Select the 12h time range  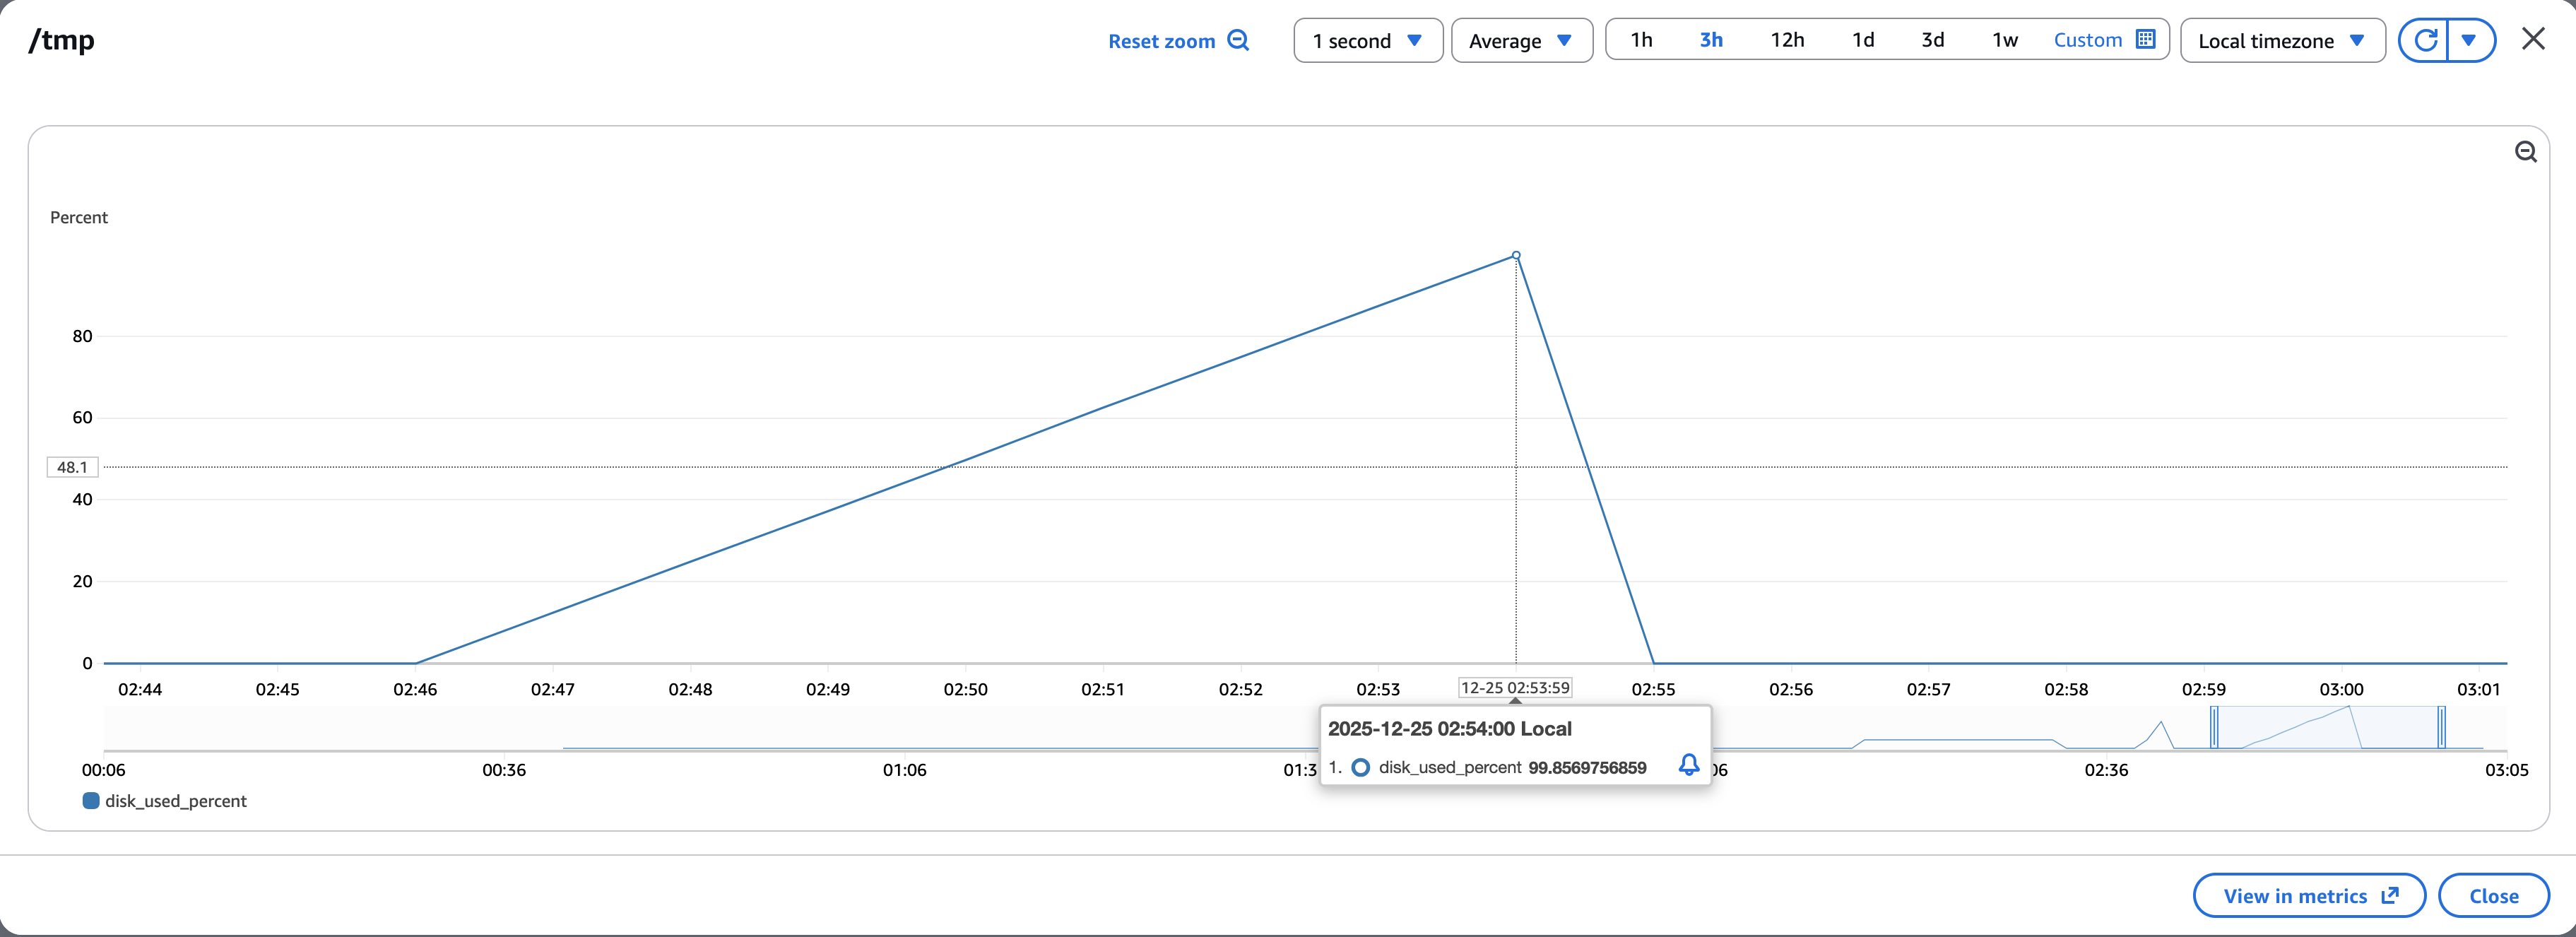1787,40
